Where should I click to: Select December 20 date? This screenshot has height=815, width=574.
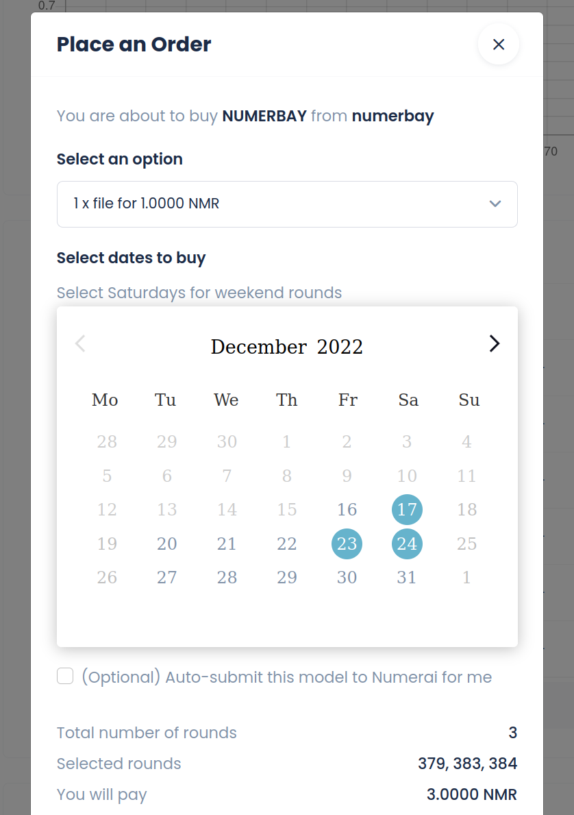(x=166, y=544)
